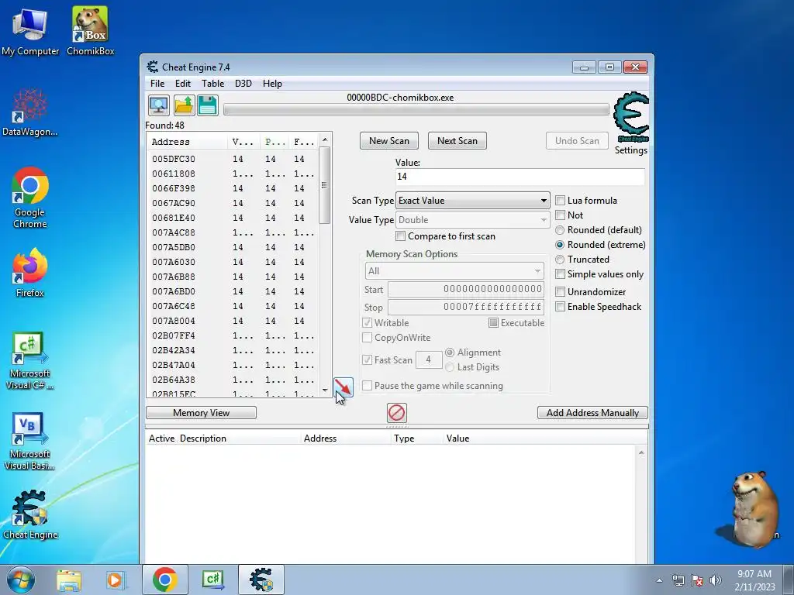Select address row 007A8004
This screenshot has width=794, height=595.
coord(233,321)
